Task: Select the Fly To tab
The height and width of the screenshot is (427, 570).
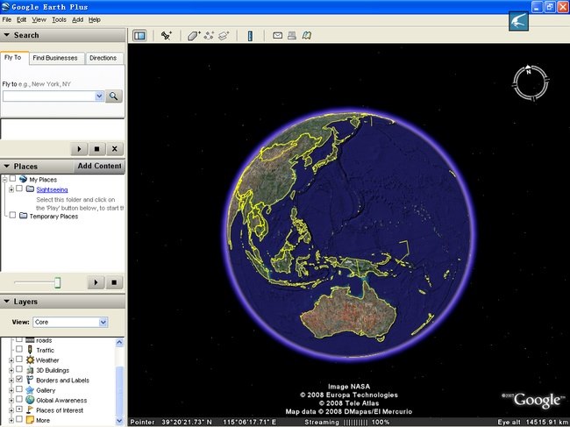Action: click(x=13, y=57)
